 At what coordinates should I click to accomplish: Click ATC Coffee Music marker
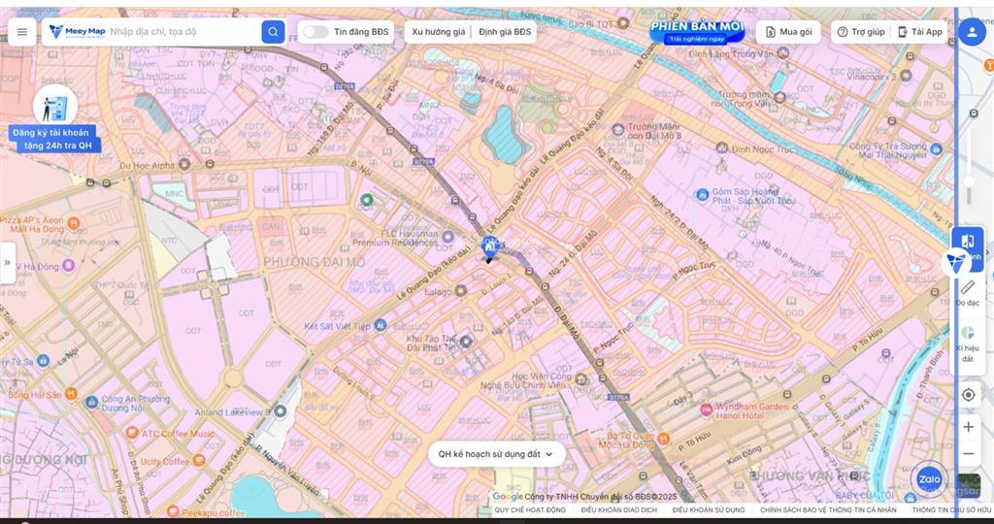pos(132,433)
